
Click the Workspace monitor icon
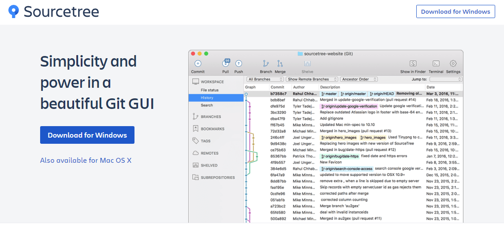coord(195,82)
